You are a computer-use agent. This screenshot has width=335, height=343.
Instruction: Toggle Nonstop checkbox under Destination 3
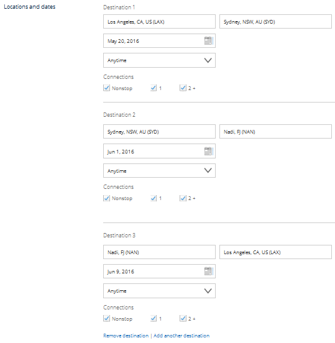point(106,319)
